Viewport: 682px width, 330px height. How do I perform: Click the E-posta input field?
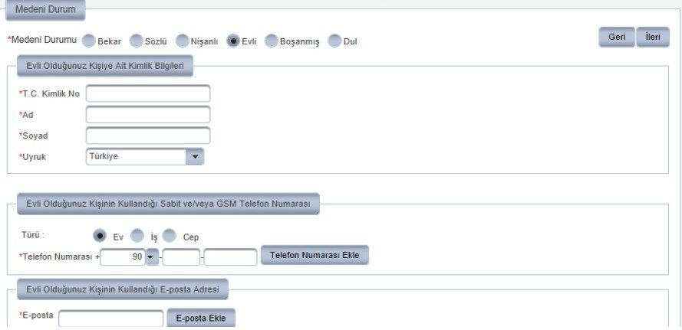[x=111, y=319]
